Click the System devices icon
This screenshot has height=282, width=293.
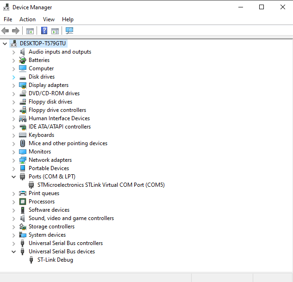23,235
